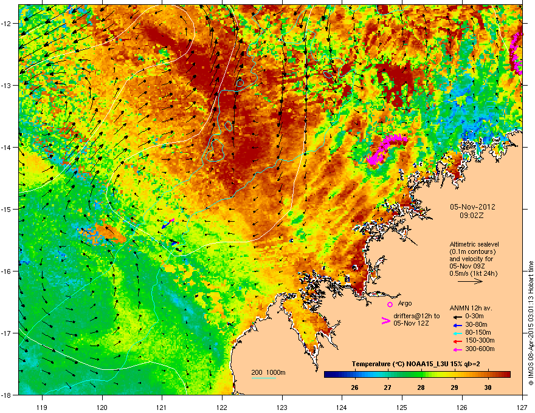Click the 26 label on temperature scale
The height and width of the screenshot is (413, 535).
pyautogui.click(x=354, y=387)
